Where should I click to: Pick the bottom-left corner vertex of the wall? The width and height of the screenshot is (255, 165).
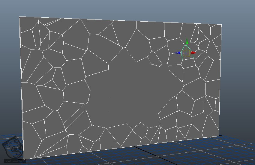pos(24,159)
